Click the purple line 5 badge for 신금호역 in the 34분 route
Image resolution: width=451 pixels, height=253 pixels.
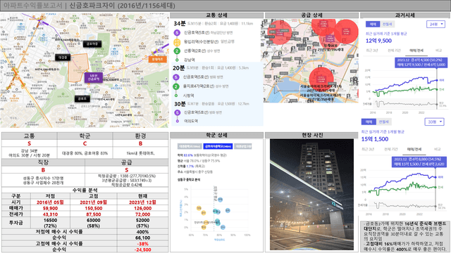[177, 33]
